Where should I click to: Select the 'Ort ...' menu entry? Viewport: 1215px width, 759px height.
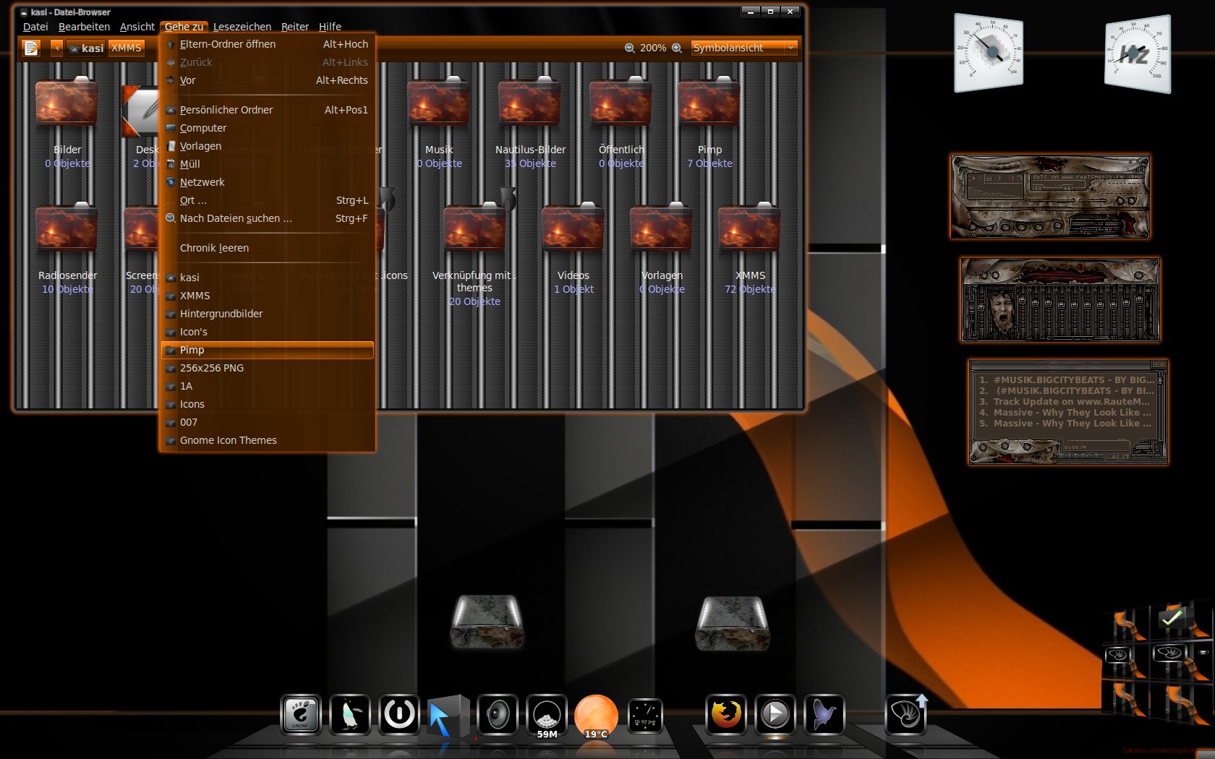point(268,200)
